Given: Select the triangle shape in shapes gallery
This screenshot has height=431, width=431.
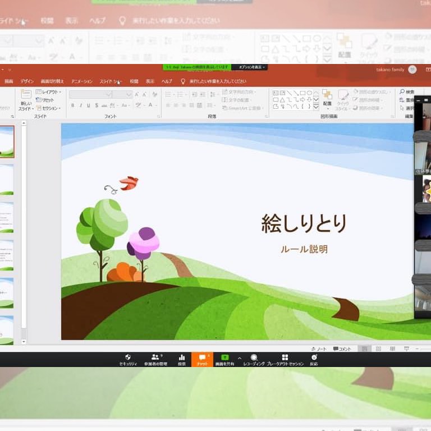Looking at the screenshot, I should [x=282, y=100].
